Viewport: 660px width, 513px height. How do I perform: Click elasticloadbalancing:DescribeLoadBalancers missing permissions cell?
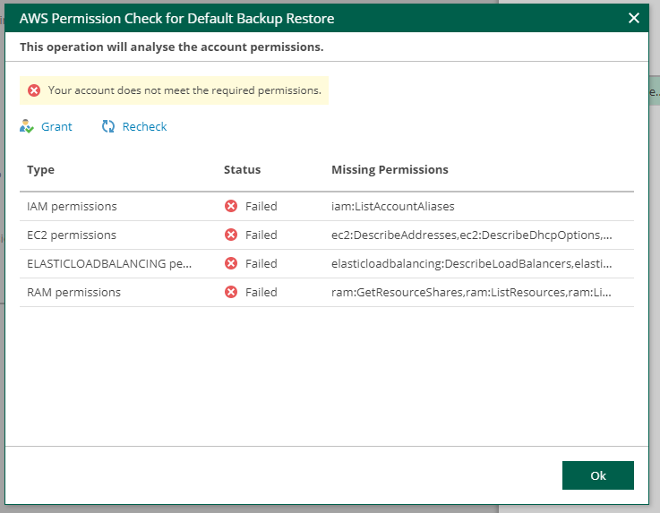coord(471,263)
